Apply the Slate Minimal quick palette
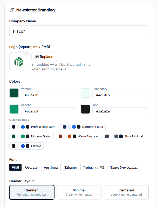The image size is (157, 207). (124, 136)
